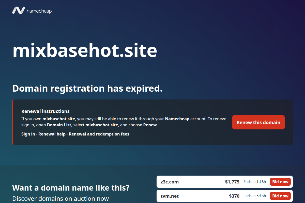Image resolution: width=305 pixels, height=203 pixels.
Task: Bid now on z3c.com auction
Action: 280,182
